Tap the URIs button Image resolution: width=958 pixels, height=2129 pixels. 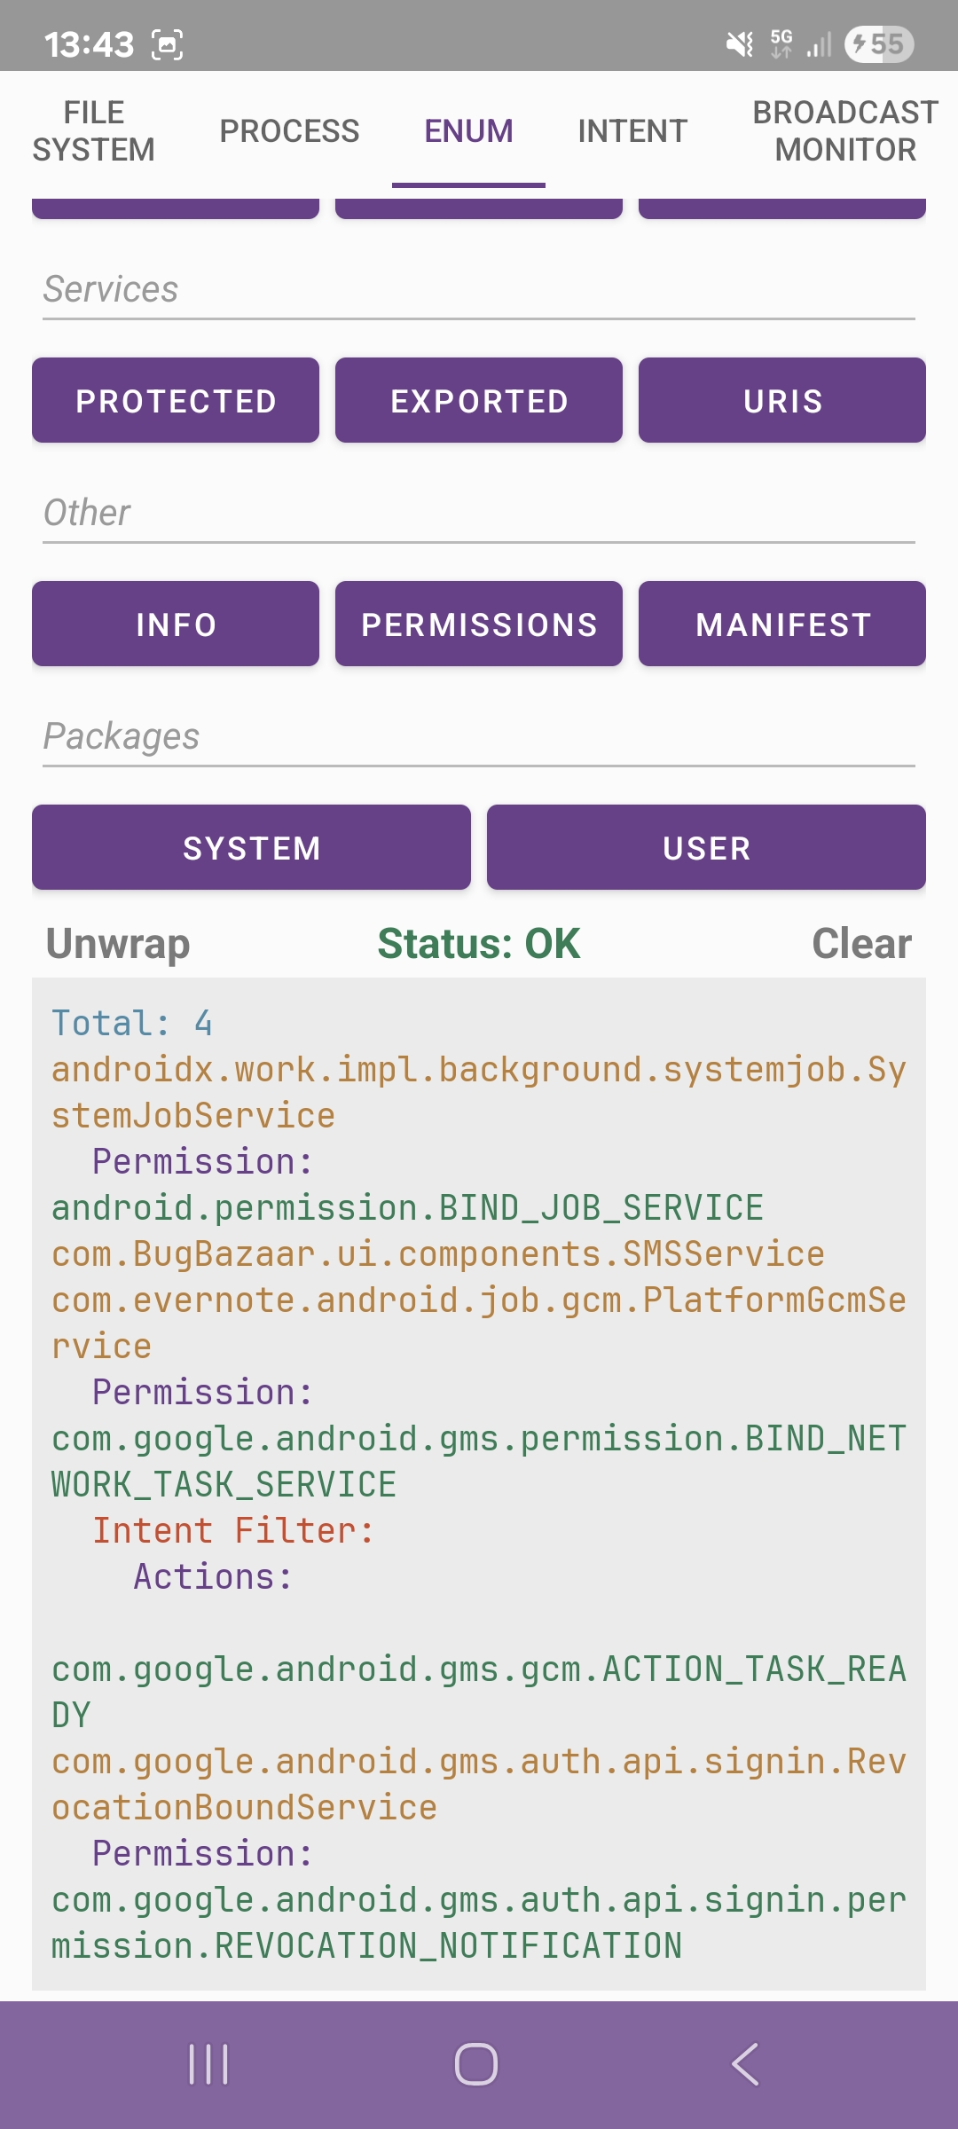tap(781, 401)
